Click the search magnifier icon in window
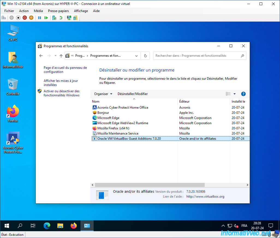Image resolution: width=280 pixels, height=238 pixels. [x=242, y=56]
